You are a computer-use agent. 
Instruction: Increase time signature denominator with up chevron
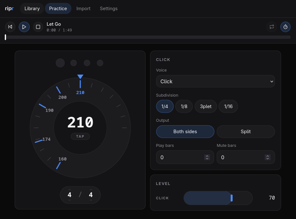(91, 190)
